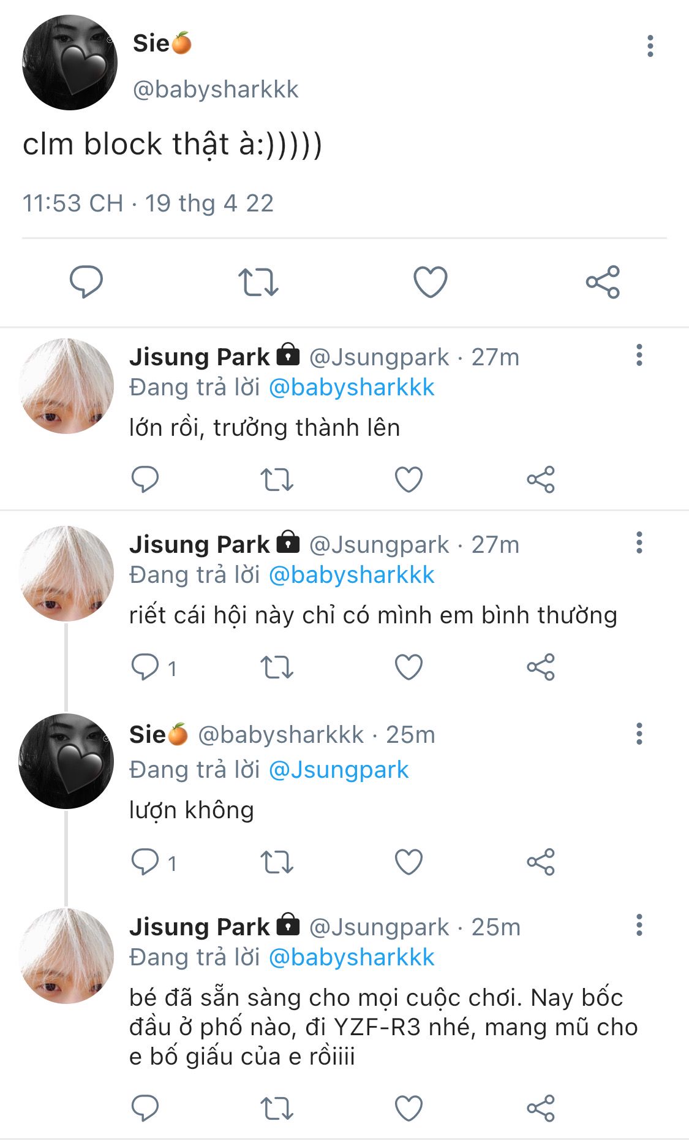The width and height of the screenshot is (689, 1140).
Task: Open more options on "lớn rồi" reply
Action: point(639,355)
